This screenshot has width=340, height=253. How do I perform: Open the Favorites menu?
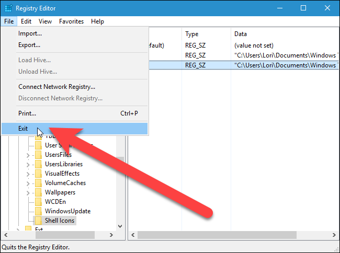pos(71,21)
